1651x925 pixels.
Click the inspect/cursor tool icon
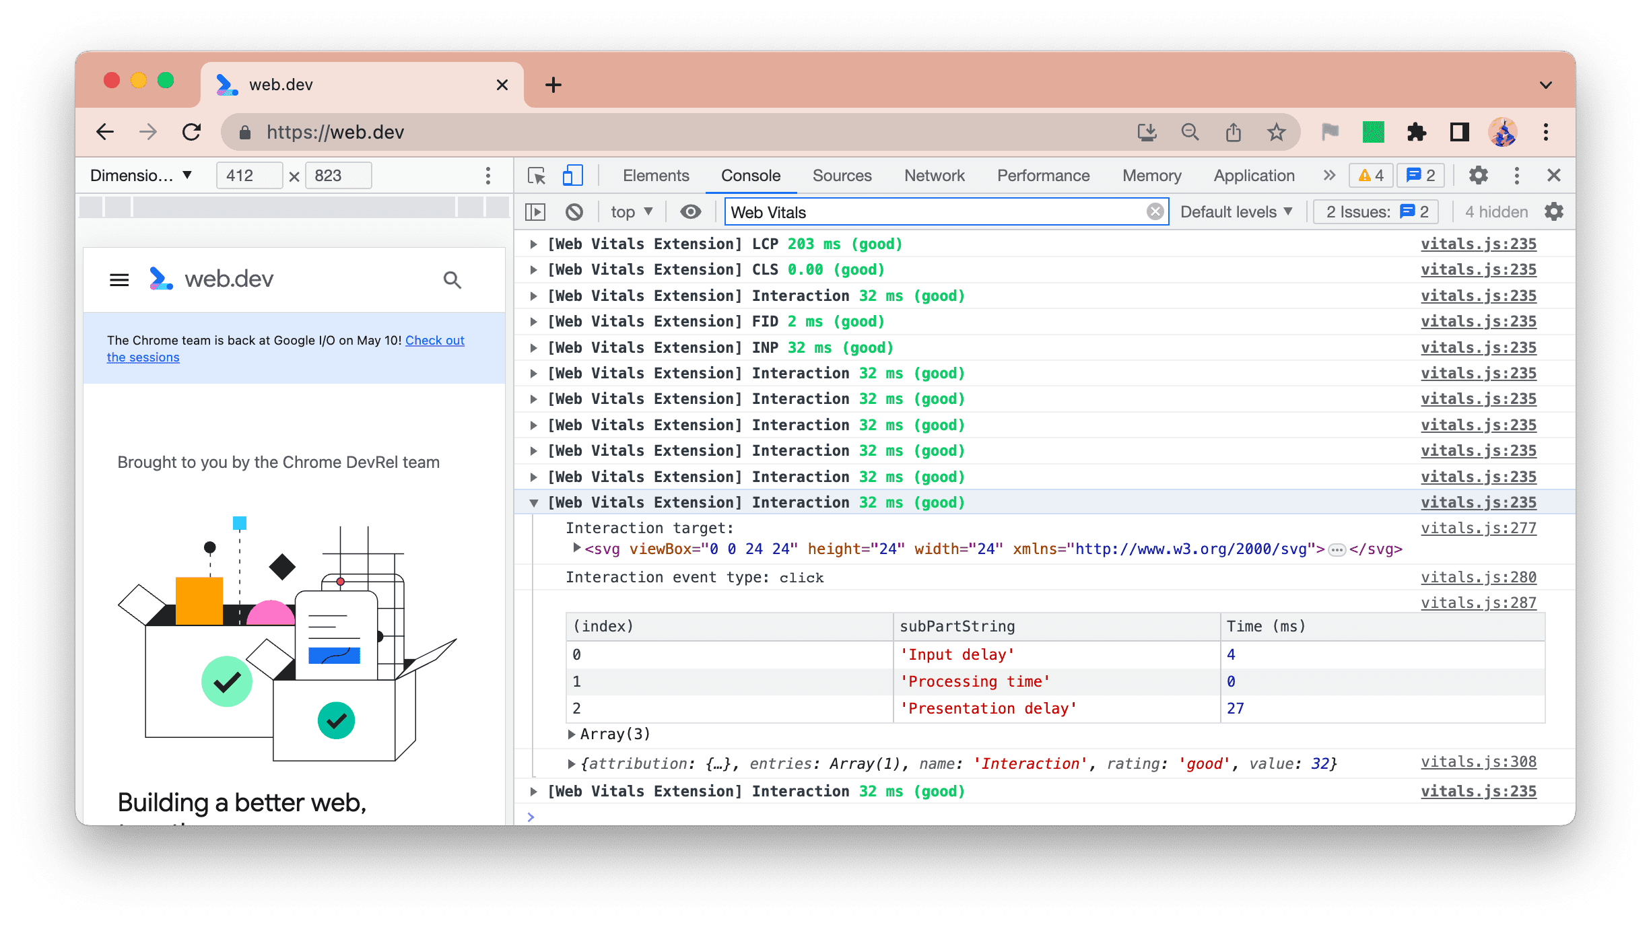click(x=539, y=174)
